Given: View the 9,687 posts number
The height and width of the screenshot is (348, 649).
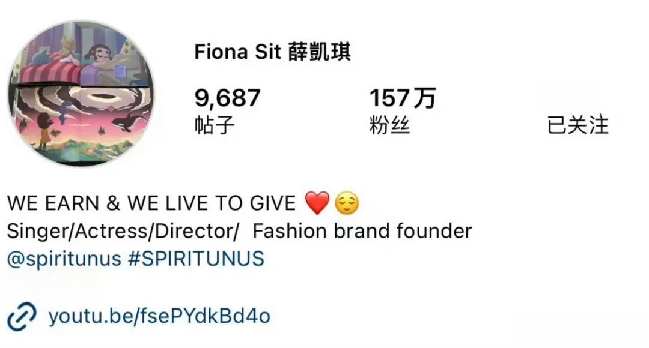Looking at the screenshot, I should click(x=227, y=98).
